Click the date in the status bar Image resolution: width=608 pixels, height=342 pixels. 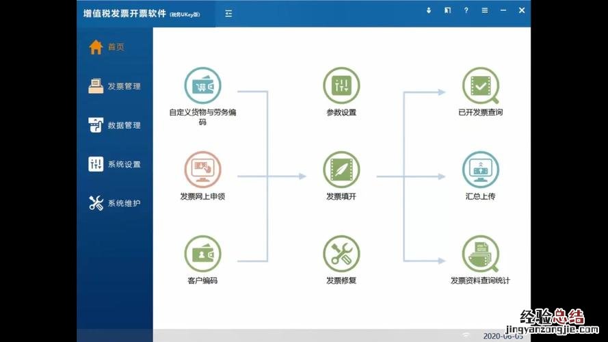(503, 336)
